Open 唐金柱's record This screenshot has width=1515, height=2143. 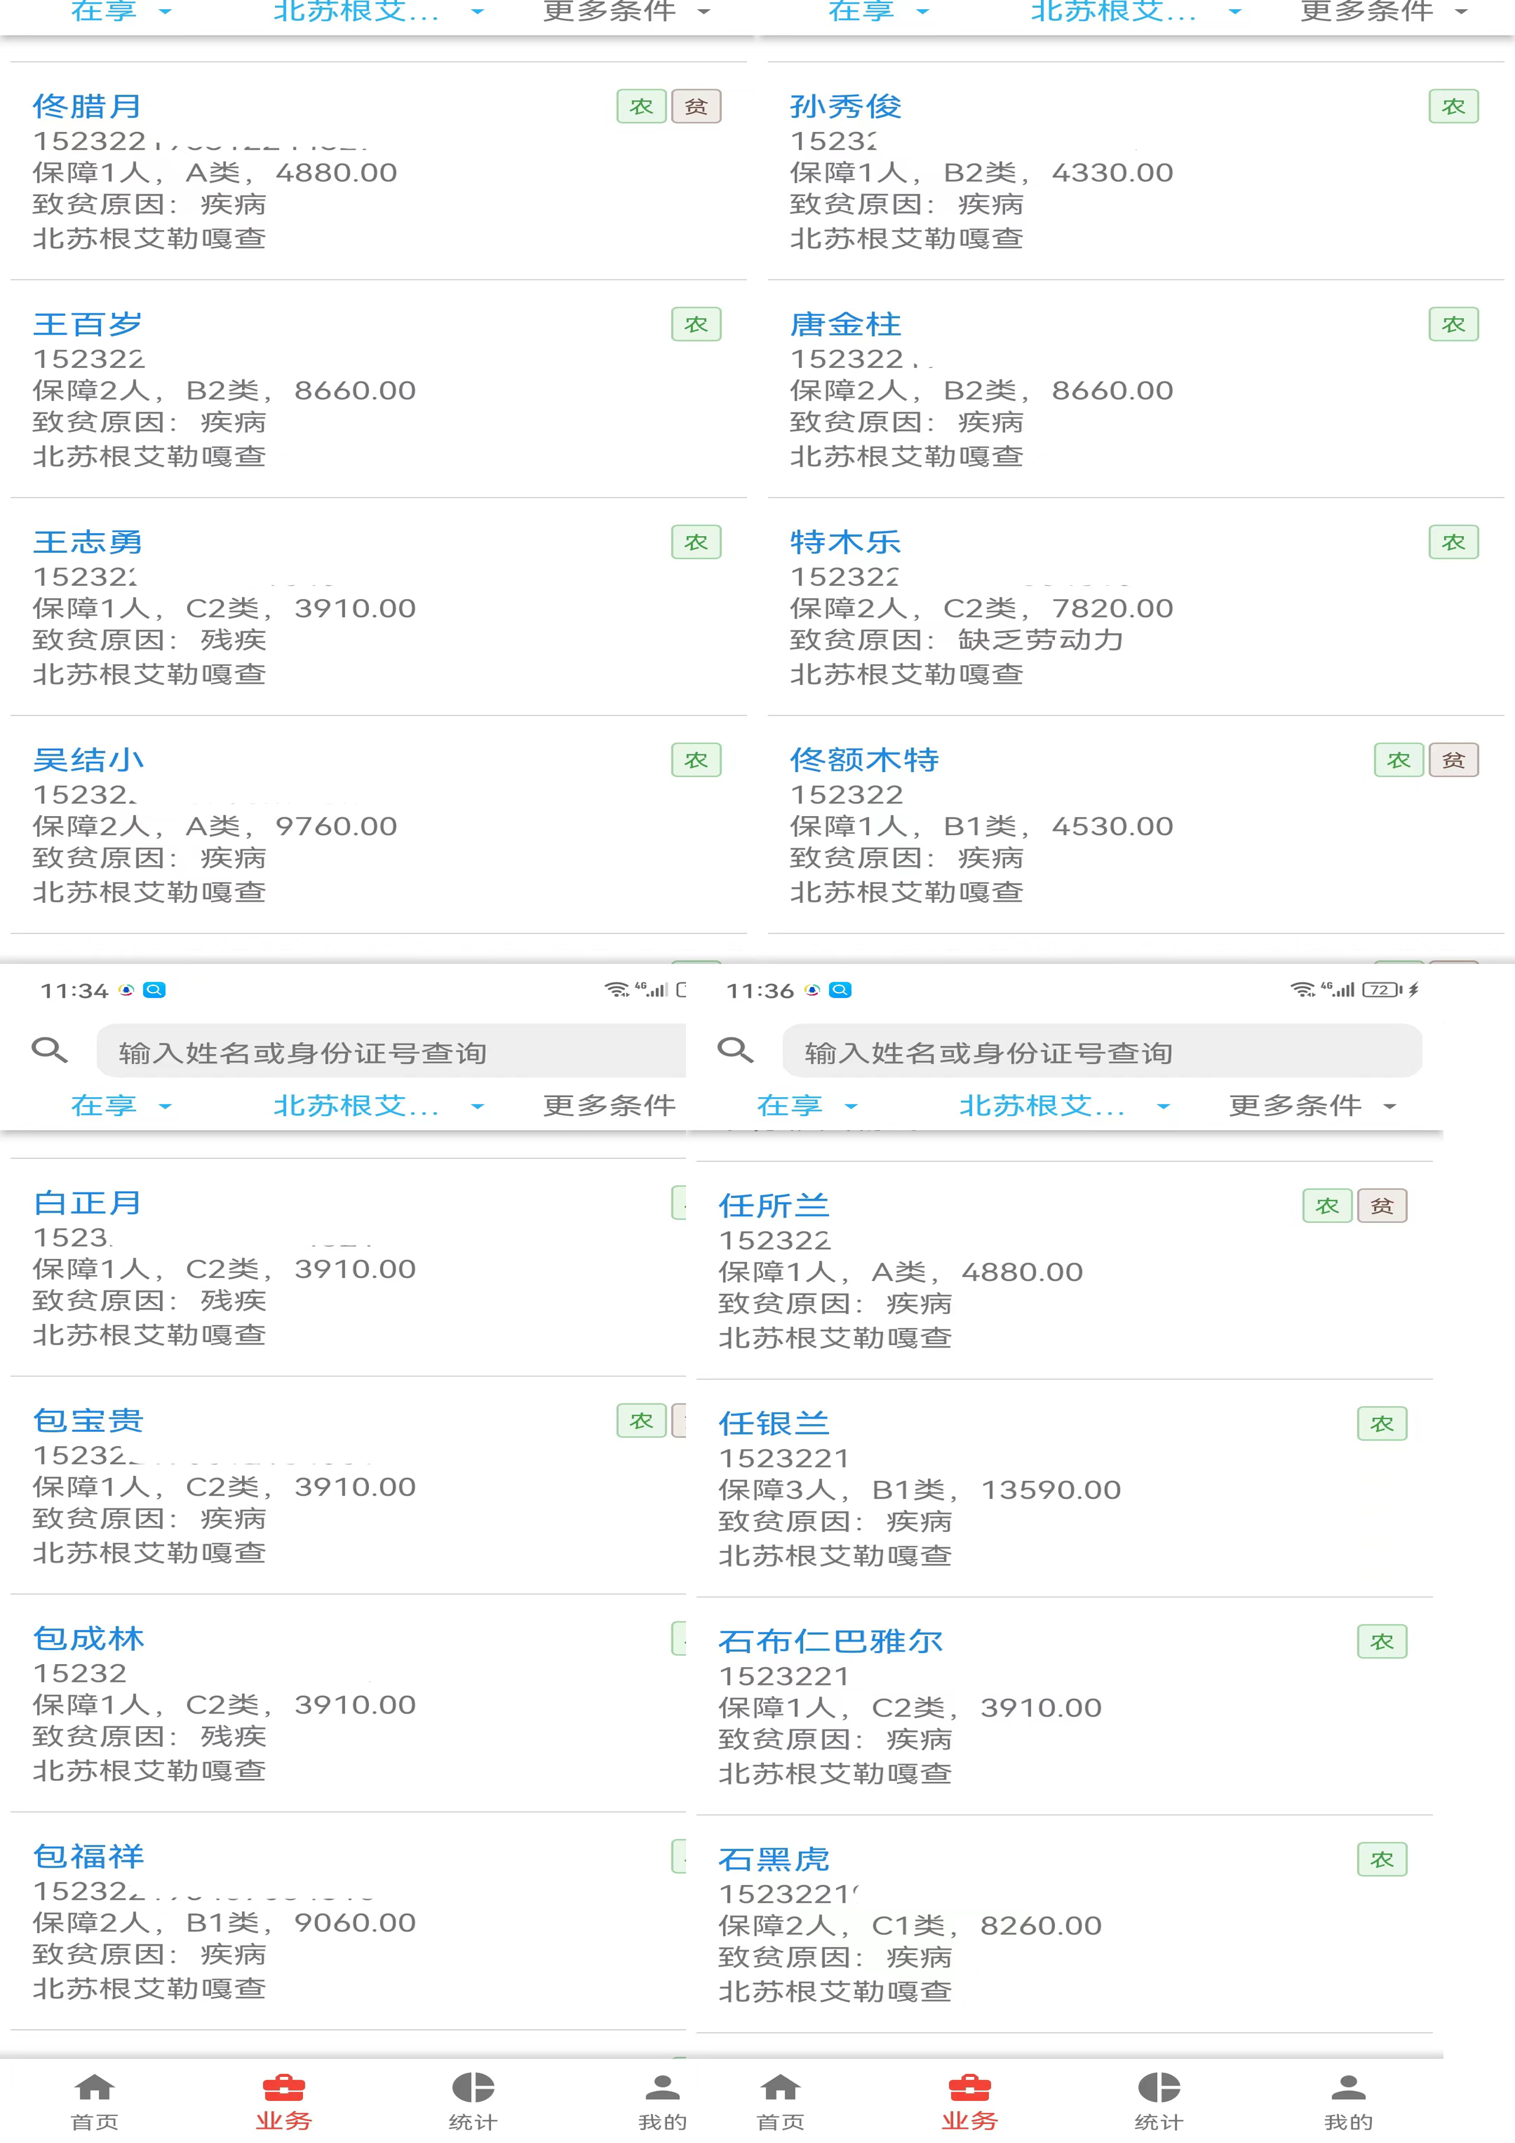[1136, 389]
